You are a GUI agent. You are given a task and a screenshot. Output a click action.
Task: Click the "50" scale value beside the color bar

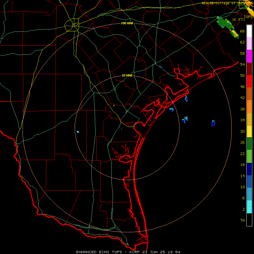tap(242, 76)
